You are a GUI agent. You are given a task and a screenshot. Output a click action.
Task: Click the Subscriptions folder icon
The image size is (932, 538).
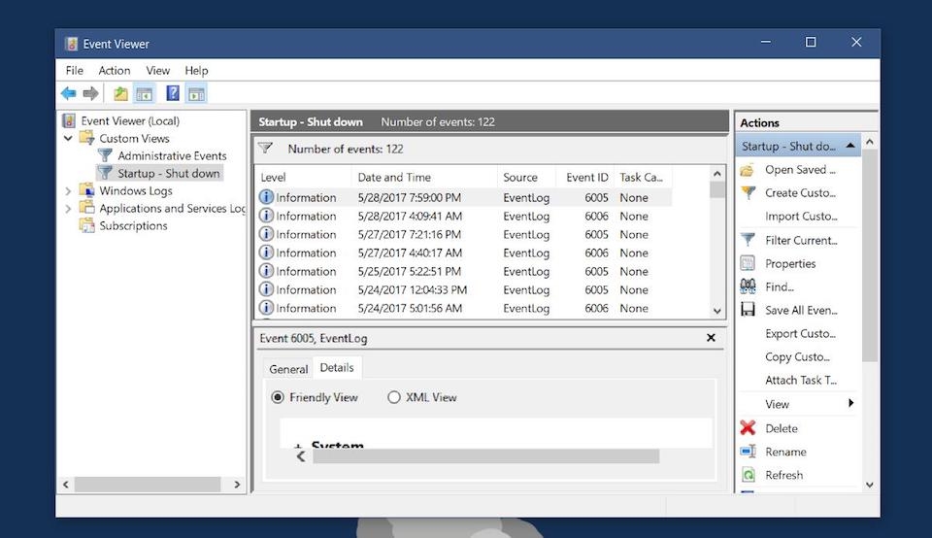click(86, 225)
